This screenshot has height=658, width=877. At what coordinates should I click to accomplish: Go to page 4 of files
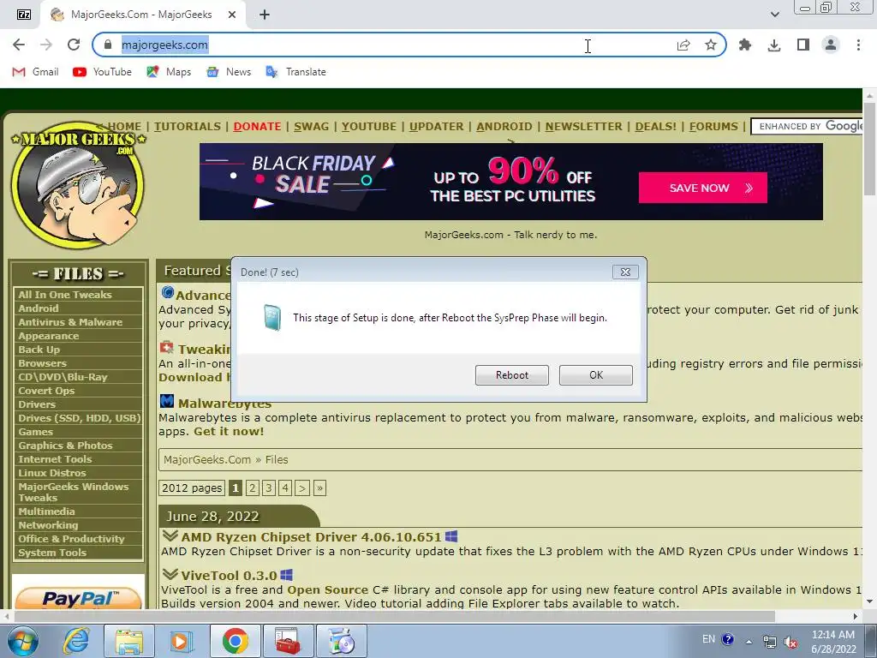285,488
